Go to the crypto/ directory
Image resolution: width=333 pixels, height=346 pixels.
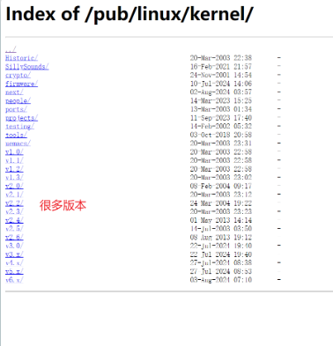tap(18, 75)
